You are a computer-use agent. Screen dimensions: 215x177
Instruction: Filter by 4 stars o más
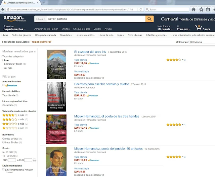point(15,115)
